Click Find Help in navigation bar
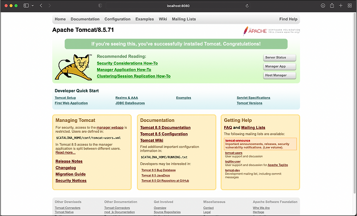The image size is (357, 216). [x=288, y=19]
